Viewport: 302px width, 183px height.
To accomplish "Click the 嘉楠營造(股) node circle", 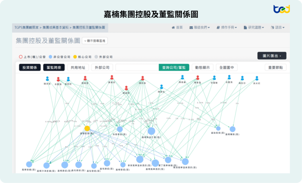I will 123,165.
